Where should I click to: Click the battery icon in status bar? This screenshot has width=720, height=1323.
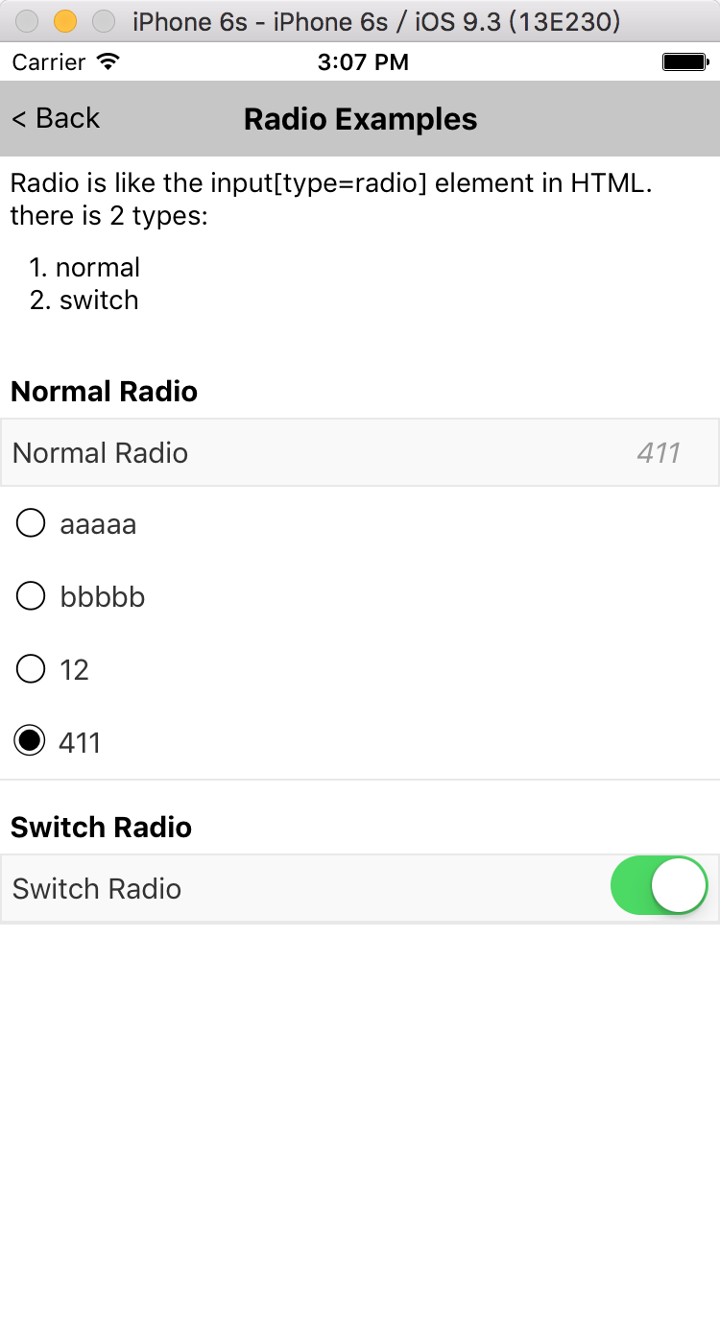[685, 62]
